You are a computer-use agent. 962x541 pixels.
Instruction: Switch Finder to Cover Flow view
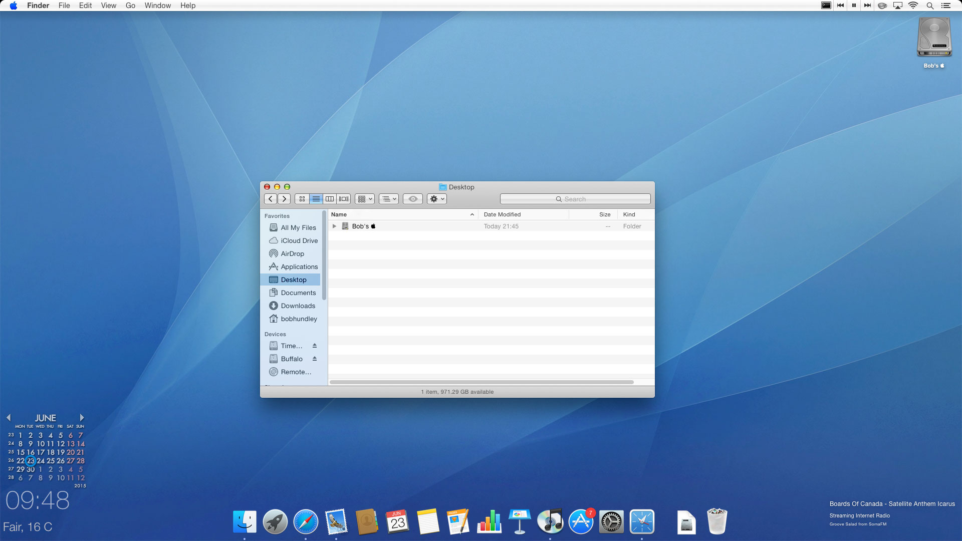(x=344, y=199)
